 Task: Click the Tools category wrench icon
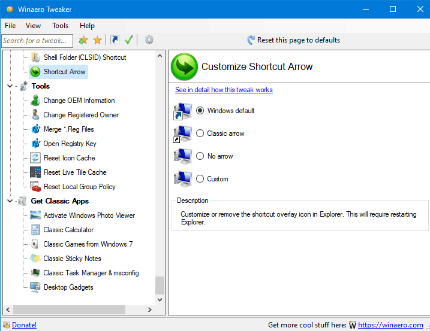coord(23,86)
